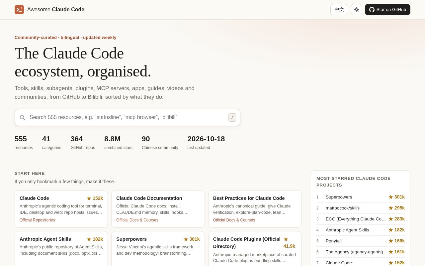Select ECC (Everything Claude Code) in the starred list
This screenshot has height=266, width=425.
coord(361,219)
